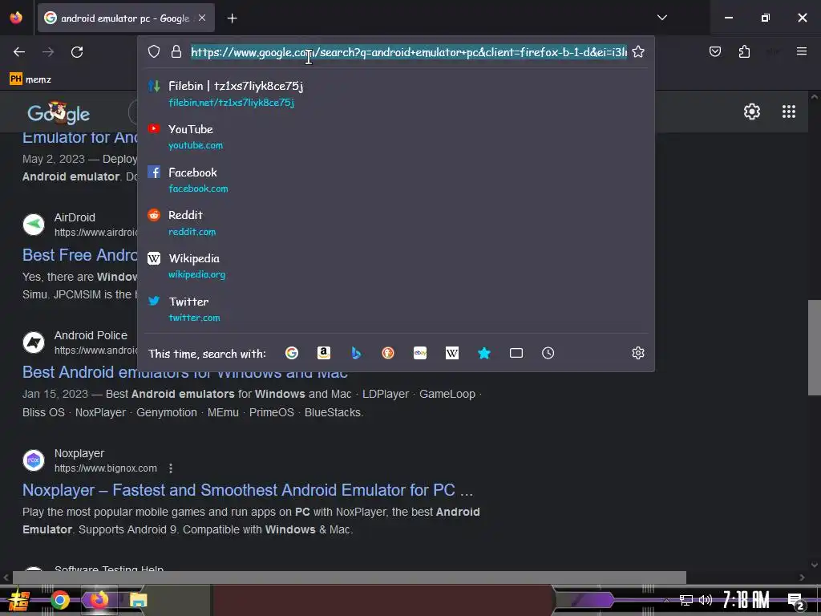Search this time with Wikipedia icon

click(452, 353)
